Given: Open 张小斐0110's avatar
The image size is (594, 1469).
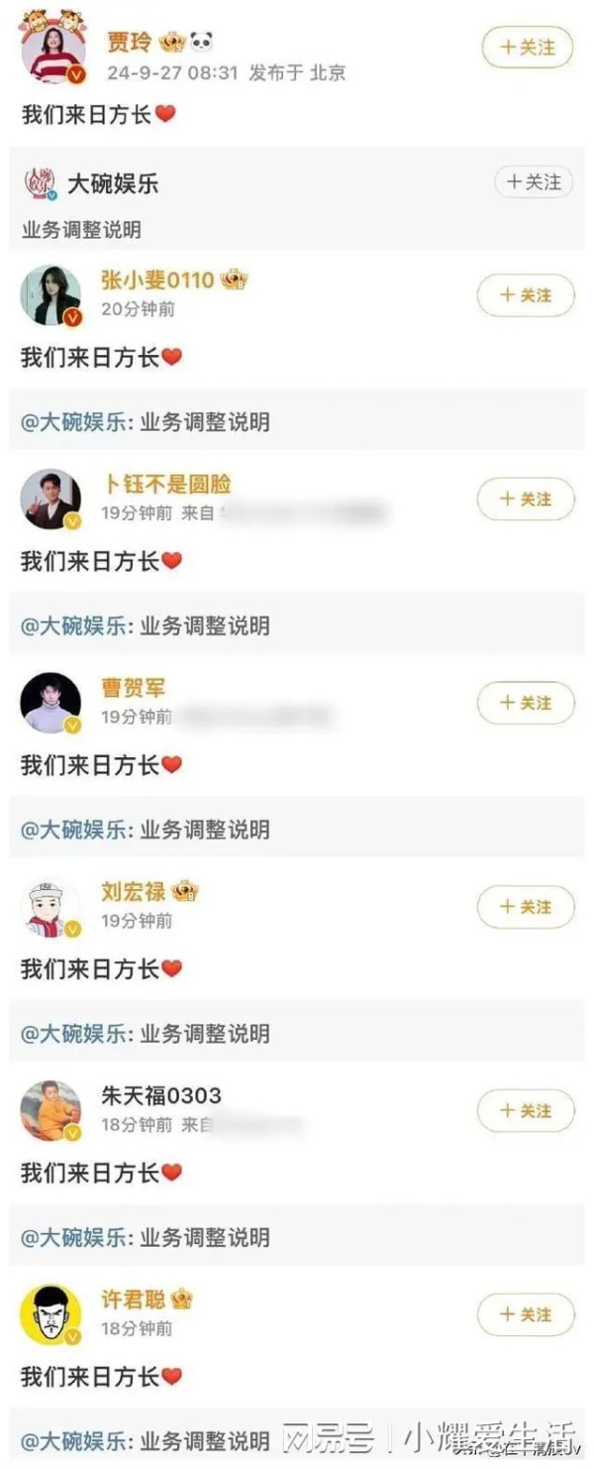Looking at the screenshot, I should tap(50, 294).
